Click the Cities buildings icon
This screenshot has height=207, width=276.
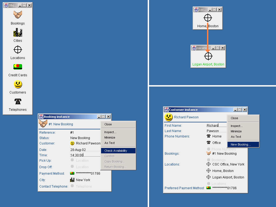[x=18, y=32]
